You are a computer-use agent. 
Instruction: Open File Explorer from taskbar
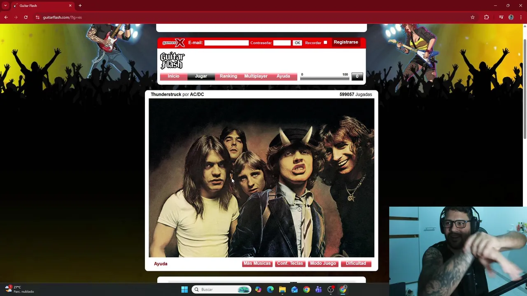coord(282,289)
